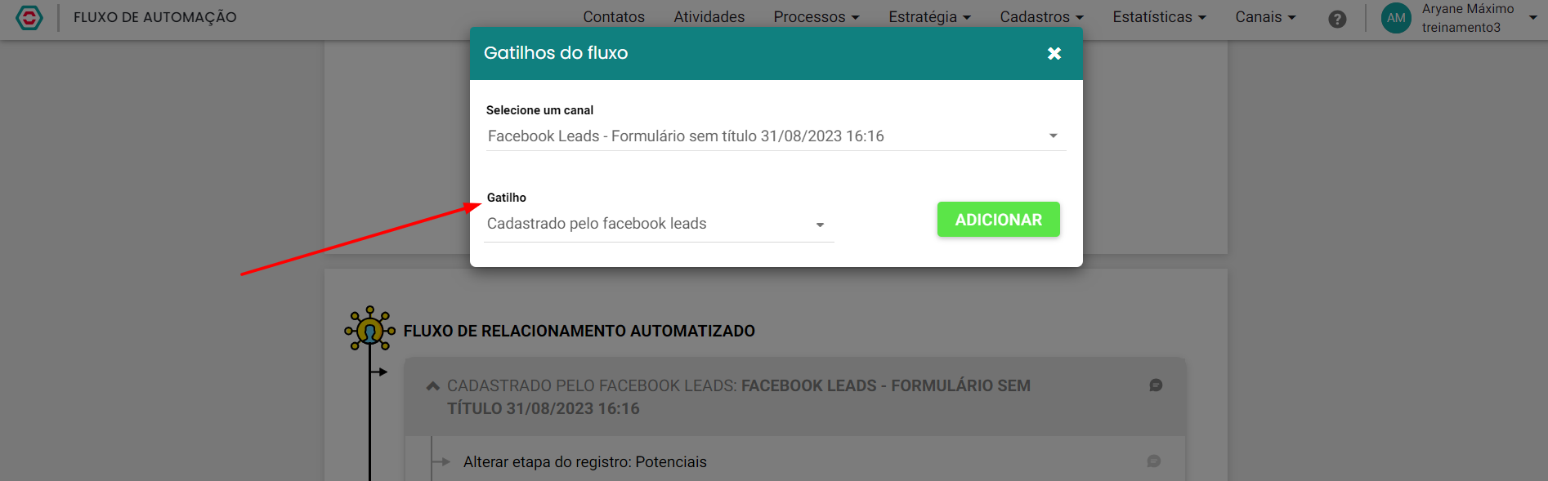Close the Gatilhos do fluxo dialog
The image size is (1548, 481).
coord(1054,53)
